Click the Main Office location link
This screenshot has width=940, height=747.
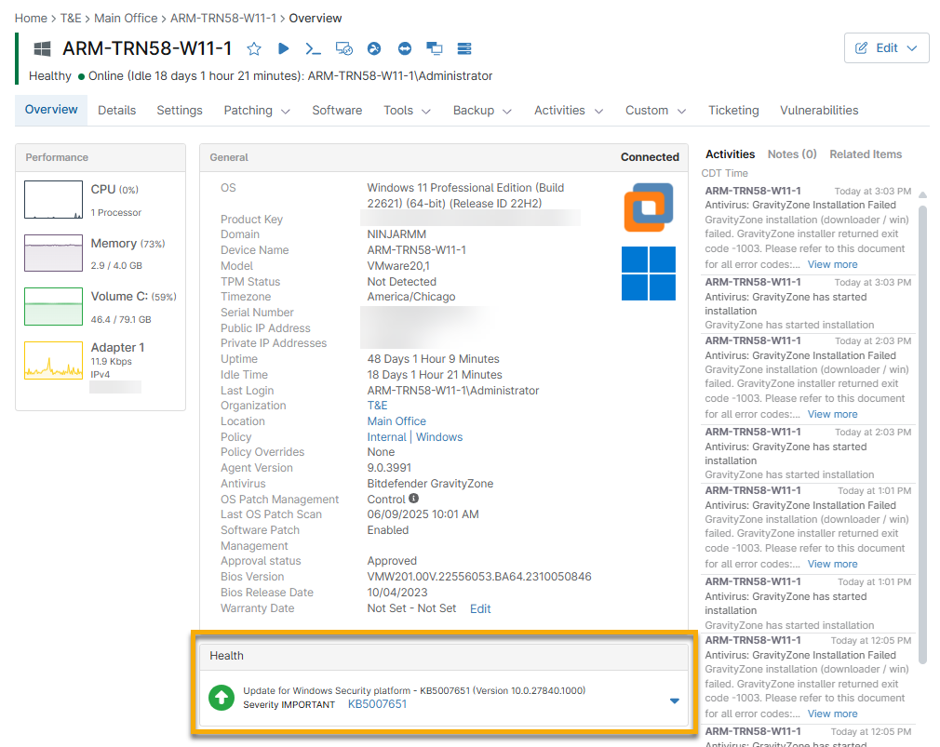pyautogui.click(x=396, y=421)
